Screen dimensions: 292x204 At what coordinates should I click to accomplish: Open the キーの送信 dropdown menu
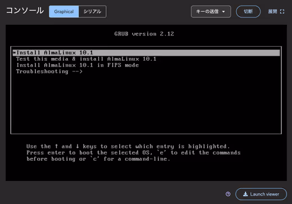[x=211, y=12]
